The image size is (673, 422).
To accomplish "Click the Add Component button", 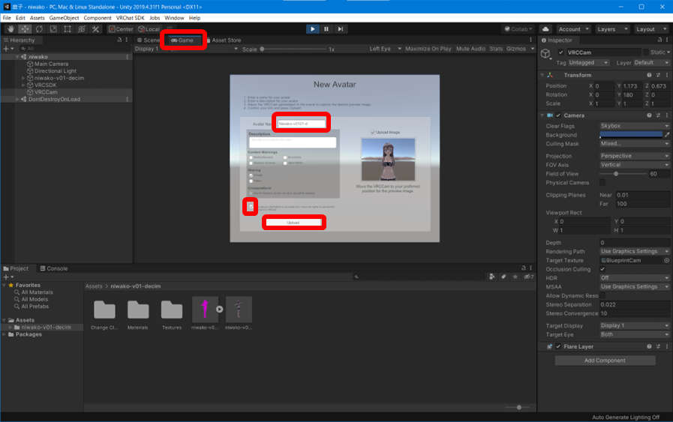I will pyautogui.click(x=605, y=361).
